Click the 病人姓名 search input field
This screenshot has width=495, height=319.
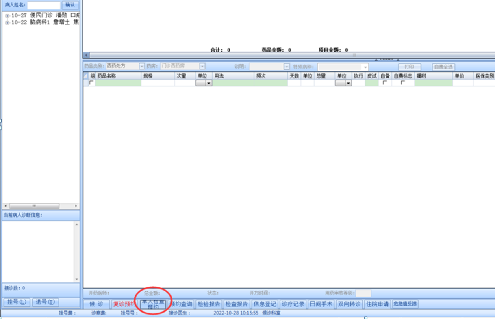point(44,5)
